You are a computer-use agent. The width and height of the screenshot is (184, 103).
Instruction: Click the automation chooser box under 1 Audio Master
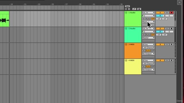148,25
